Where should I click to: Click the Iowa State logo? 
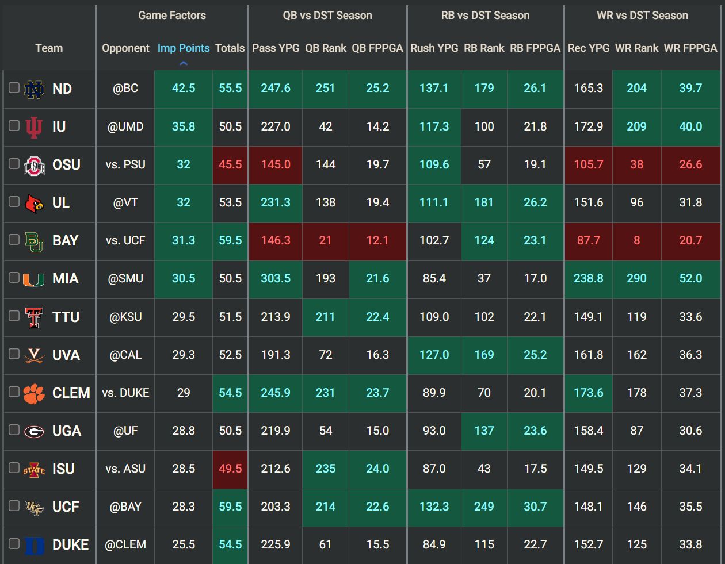pos(34,470)
